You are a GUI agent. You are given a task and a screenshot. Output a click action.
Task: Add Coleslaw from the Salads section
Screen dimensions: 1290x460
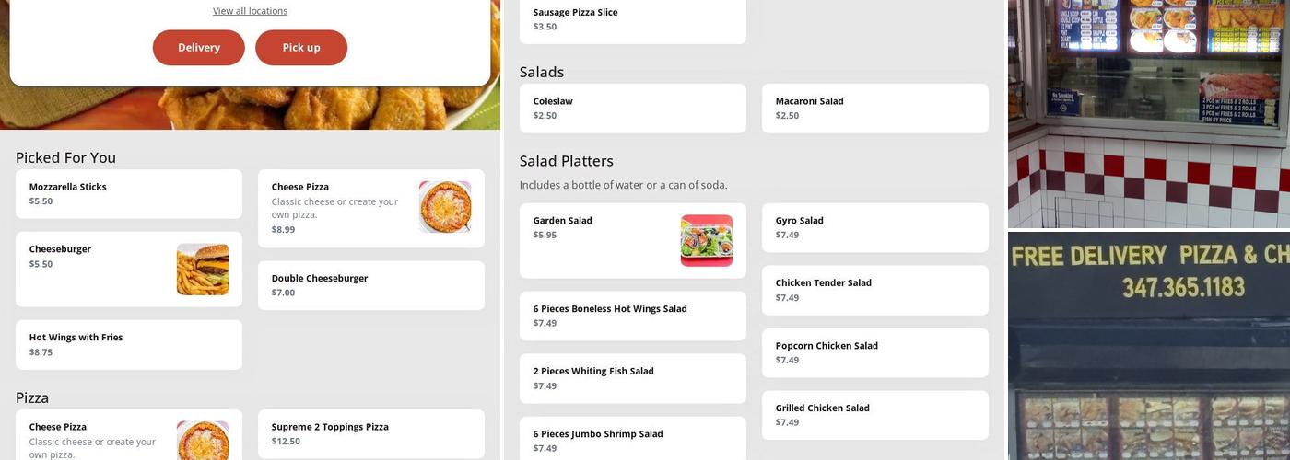tap(632, 108)
